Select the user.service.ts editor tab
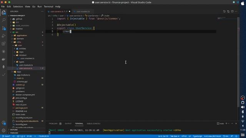This screenshot has height=138, width=246. click(59, 11)
